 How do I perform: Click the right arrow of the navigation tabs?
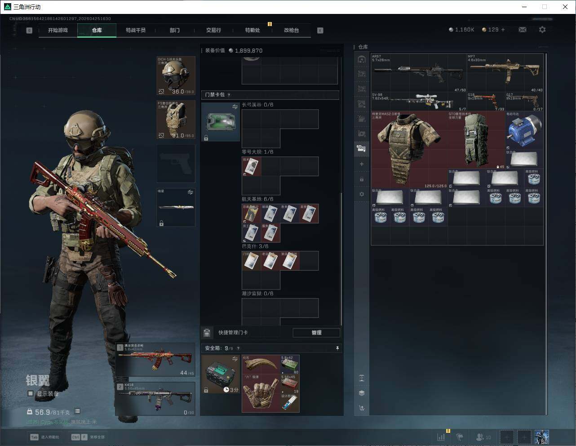320,31
